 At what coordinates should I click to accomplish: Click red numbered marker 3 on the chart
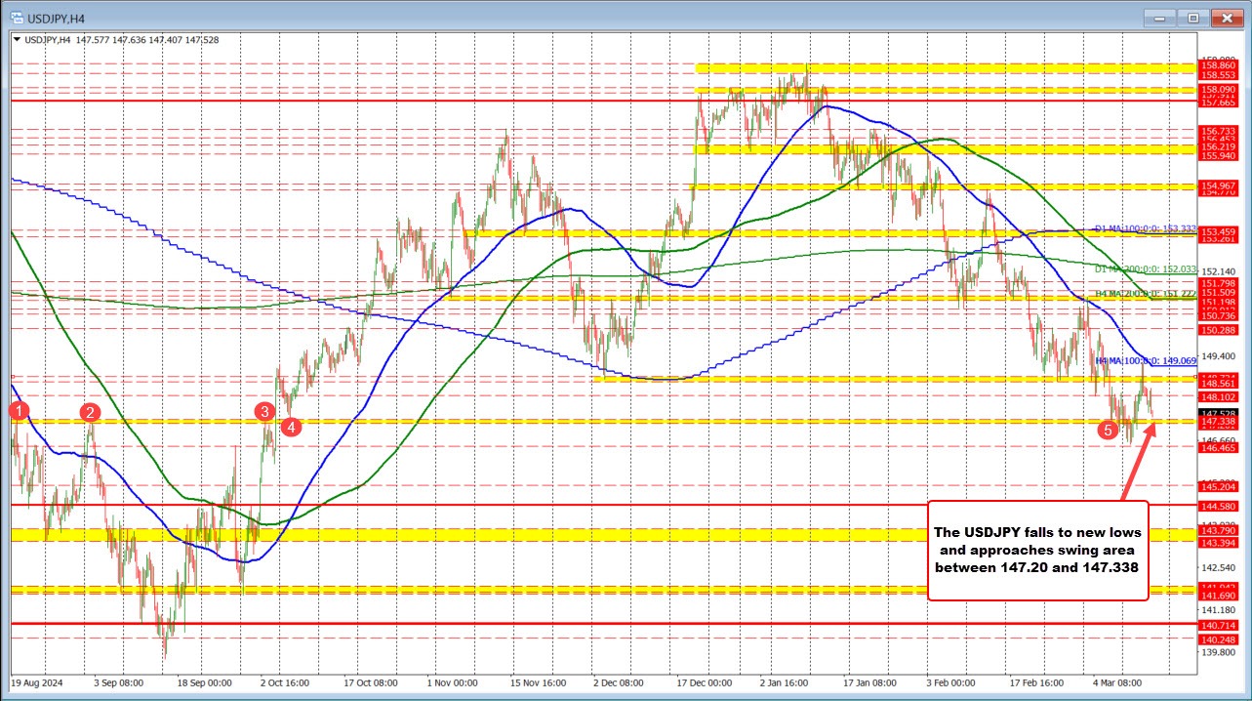(263, 413)
